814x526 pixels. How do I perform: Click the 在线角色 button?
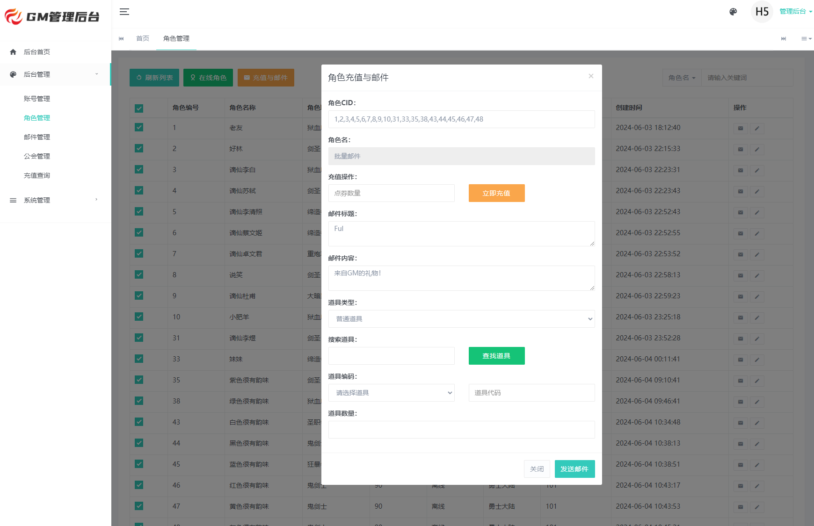point(208,78)
